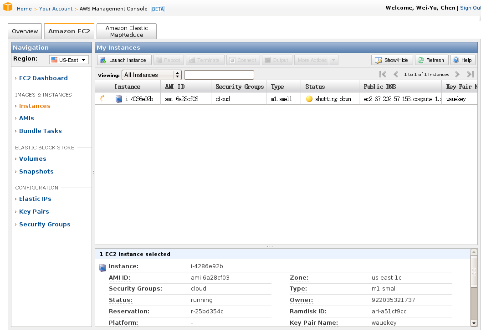Click the Output button

coord(277,60)
